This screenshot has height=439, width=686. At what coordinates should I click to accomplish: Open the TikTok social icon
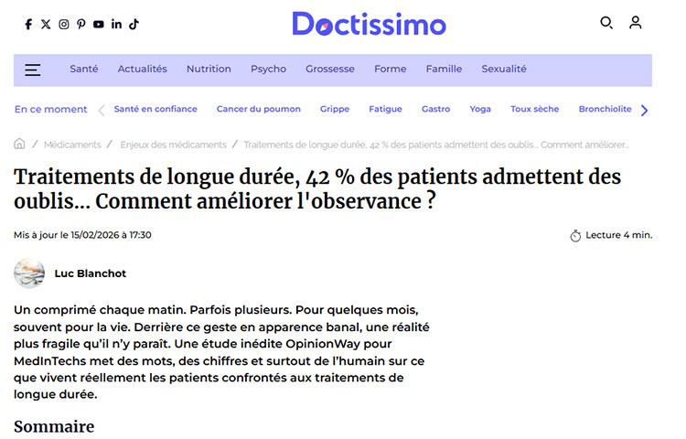click(x=134, y=25)
